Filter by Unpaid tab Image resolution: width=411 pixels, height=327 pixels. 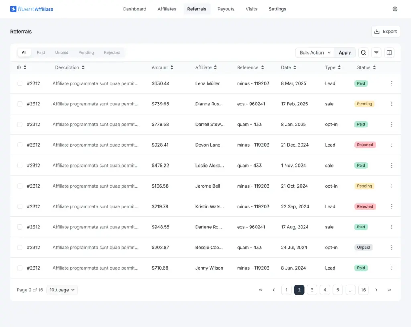tap(61, 52)
